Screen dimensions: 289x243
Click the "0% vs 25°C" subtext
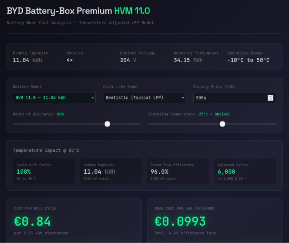click(x=26, y=179)
